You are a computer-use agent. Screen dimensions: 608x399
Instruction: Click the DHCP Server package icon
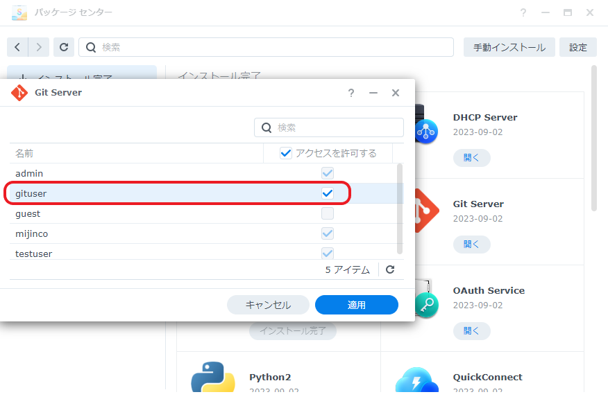(425, 127)
